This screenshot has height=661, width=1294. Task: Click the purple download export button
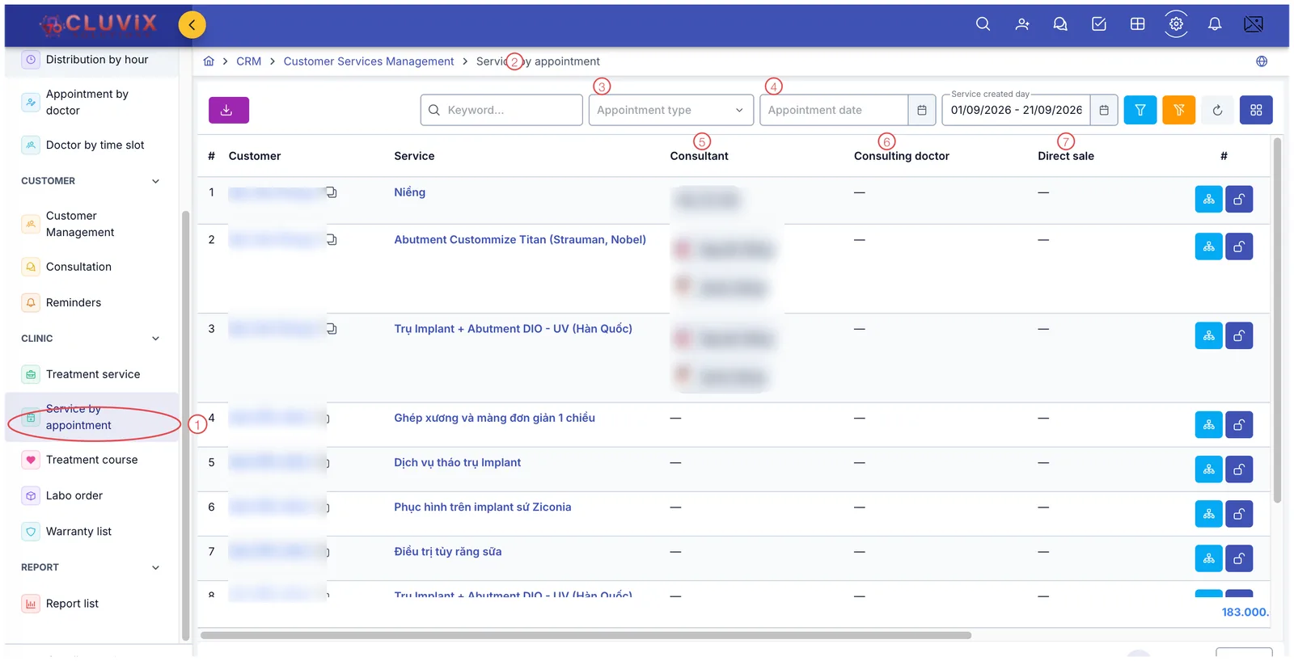(x=229, y=110)
